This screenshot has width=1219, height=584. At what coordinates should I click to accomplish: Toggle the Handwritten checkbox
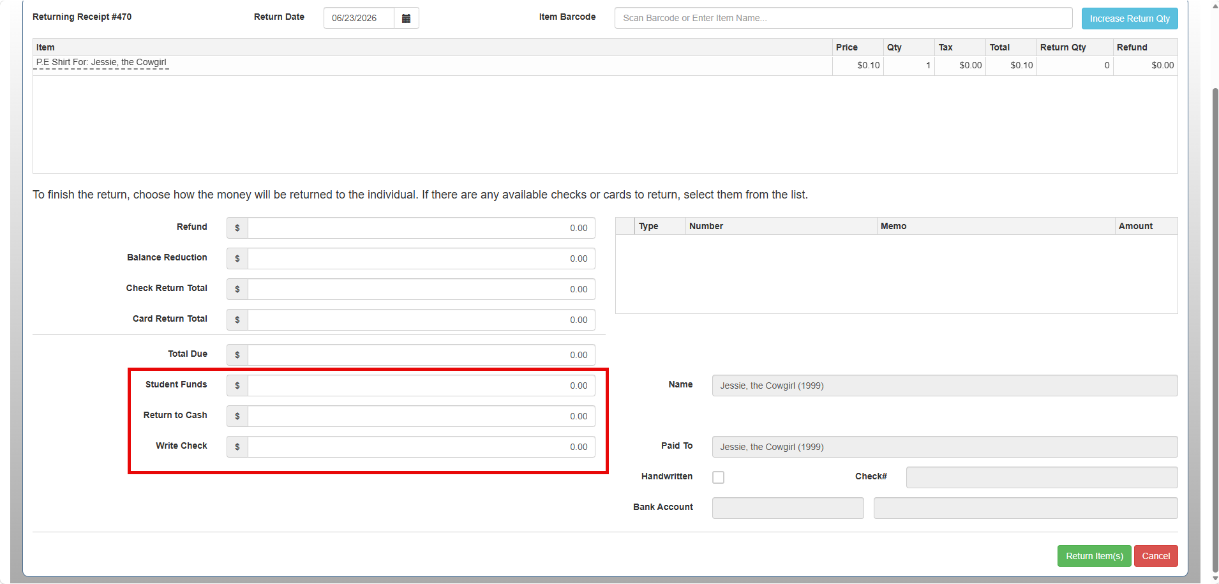click(718, 477)
